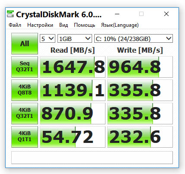
Task: Open the Язык(Language) menu
Action: pyautogui.click(x=120, y=25)
